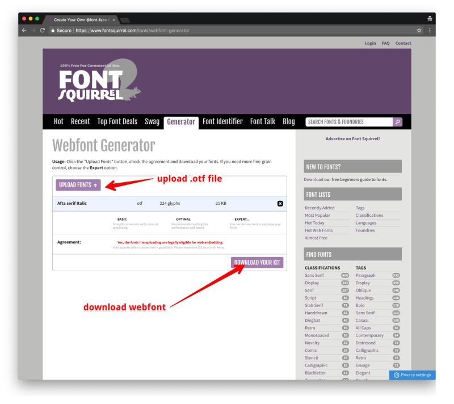The height and width of the screenshot is (404, 454).
Task: Open the Almost Free font list
Action: point(316,238)
